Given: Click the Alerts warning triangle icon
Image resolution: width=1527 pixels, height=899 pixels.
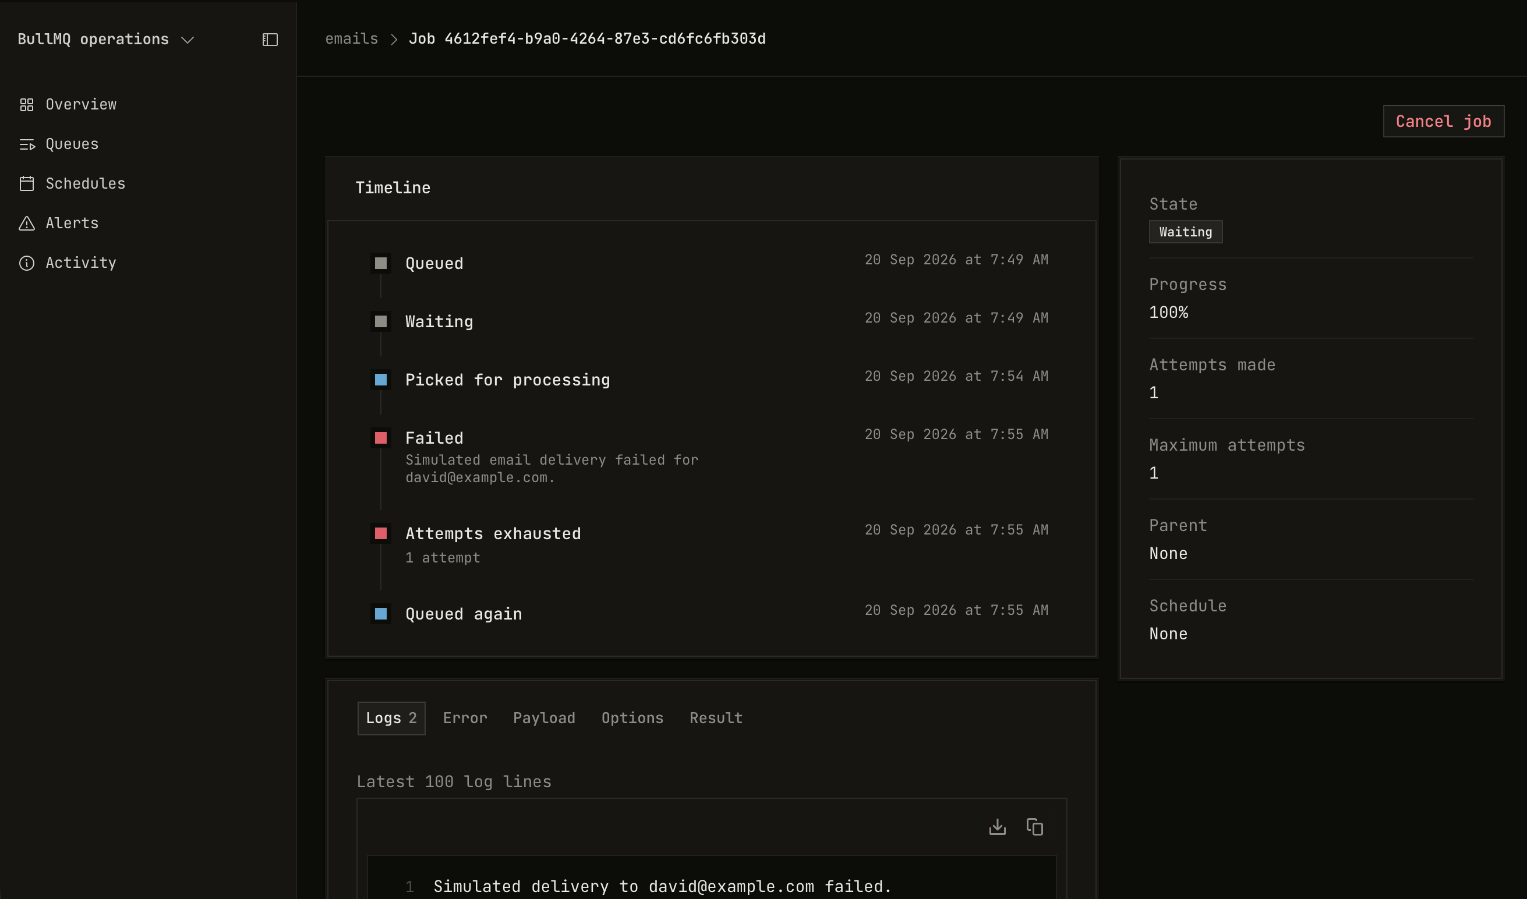Looking at the screenshot, I should click(x=27, y=224).
